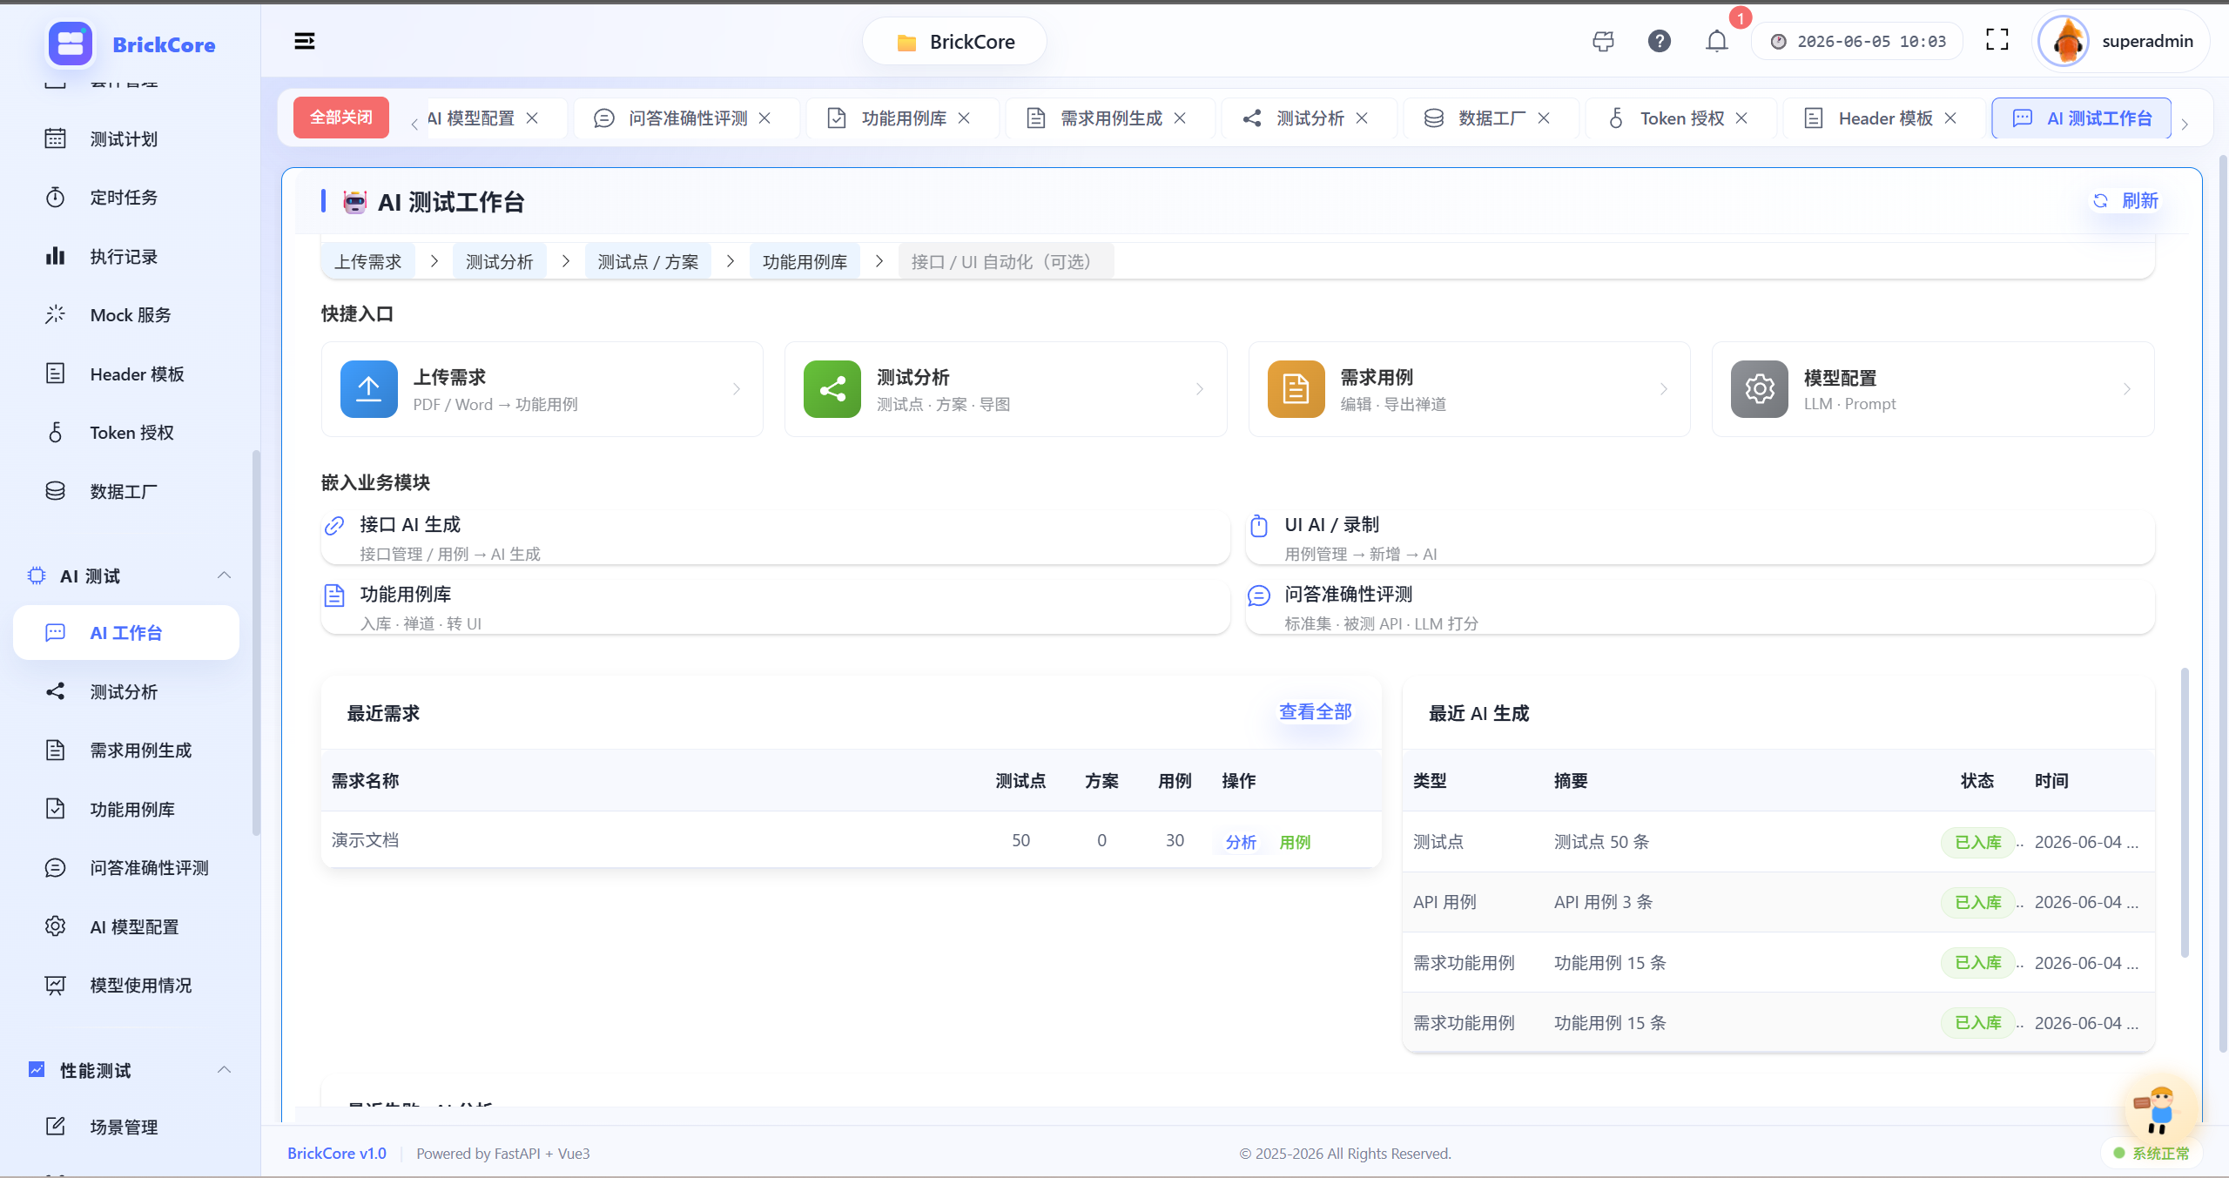This screenshot has width=2229, height=1178.
Task: Open 定时任务 in the sidebar
Action: (x=126, y=198)
